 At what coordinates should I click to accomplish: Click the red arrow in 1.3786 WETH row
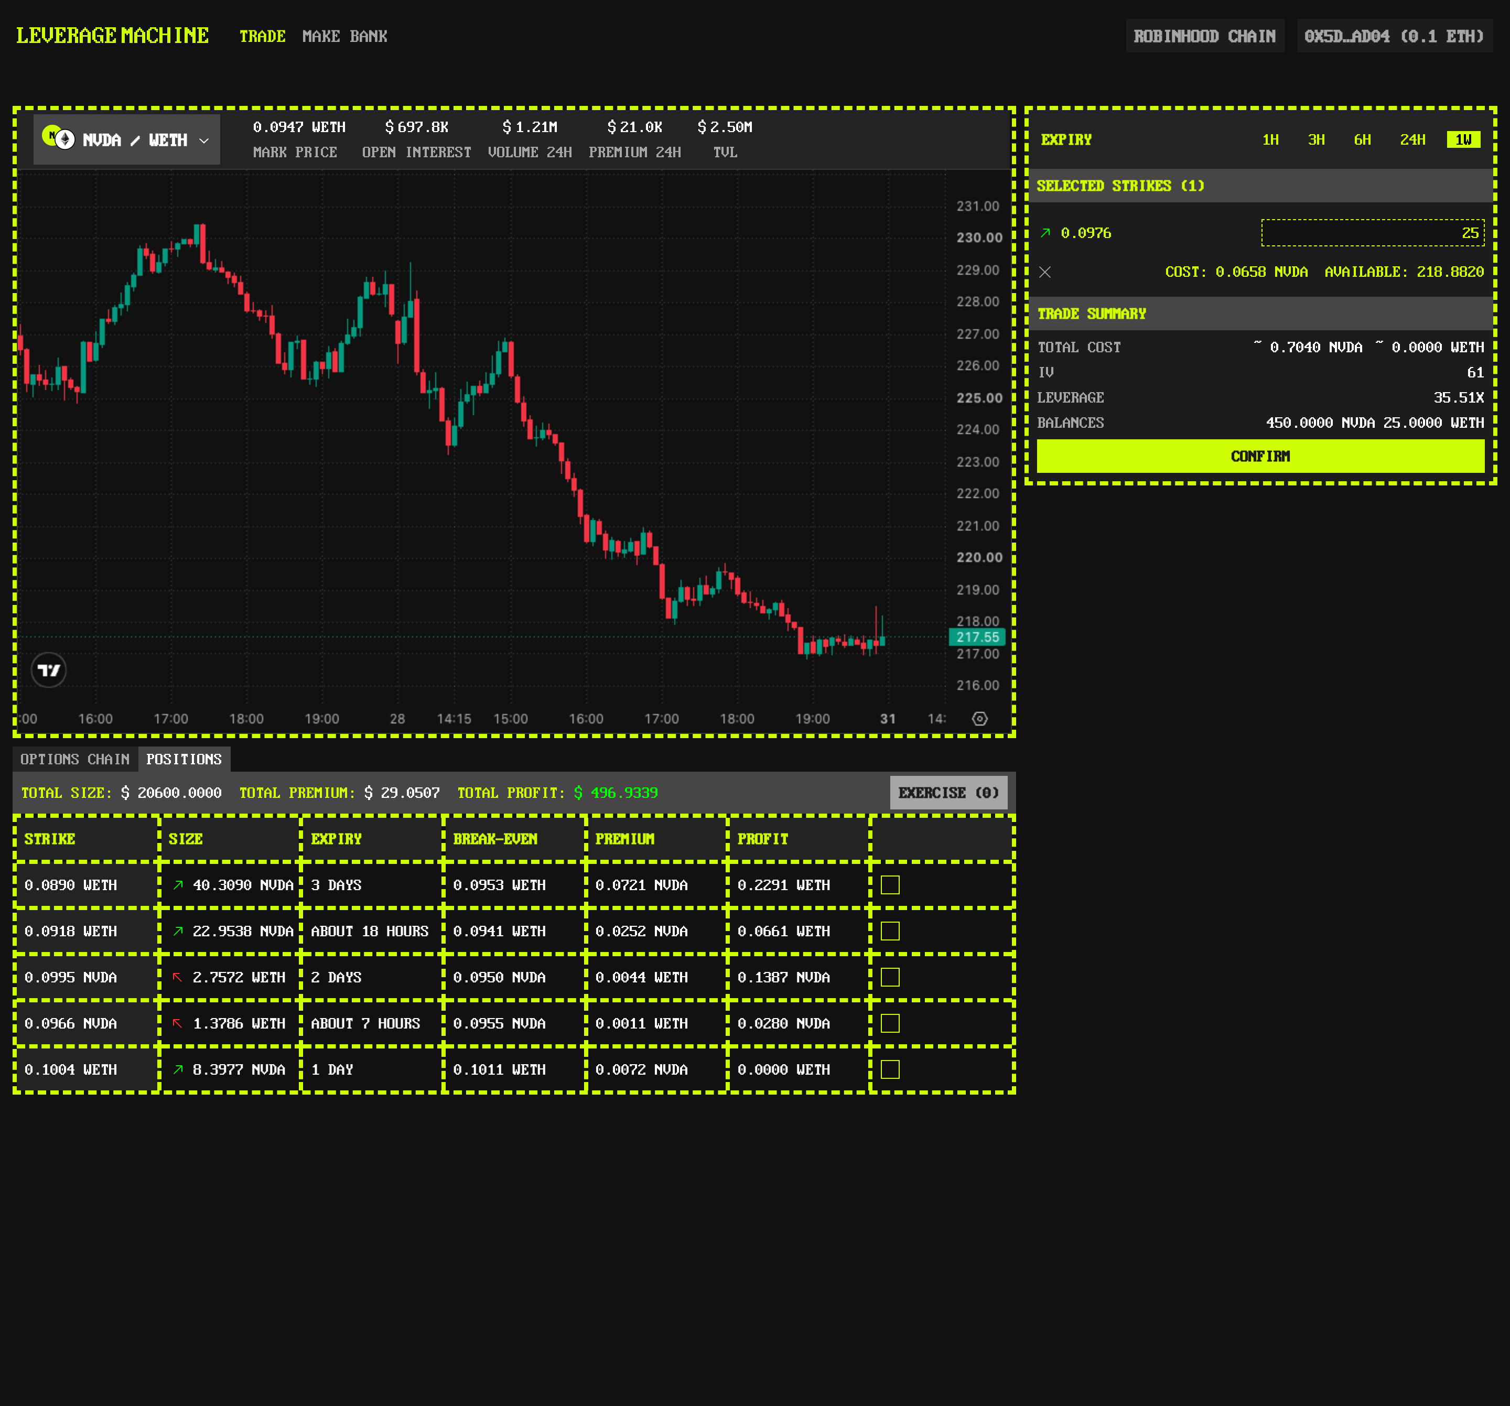point(178,1024)
